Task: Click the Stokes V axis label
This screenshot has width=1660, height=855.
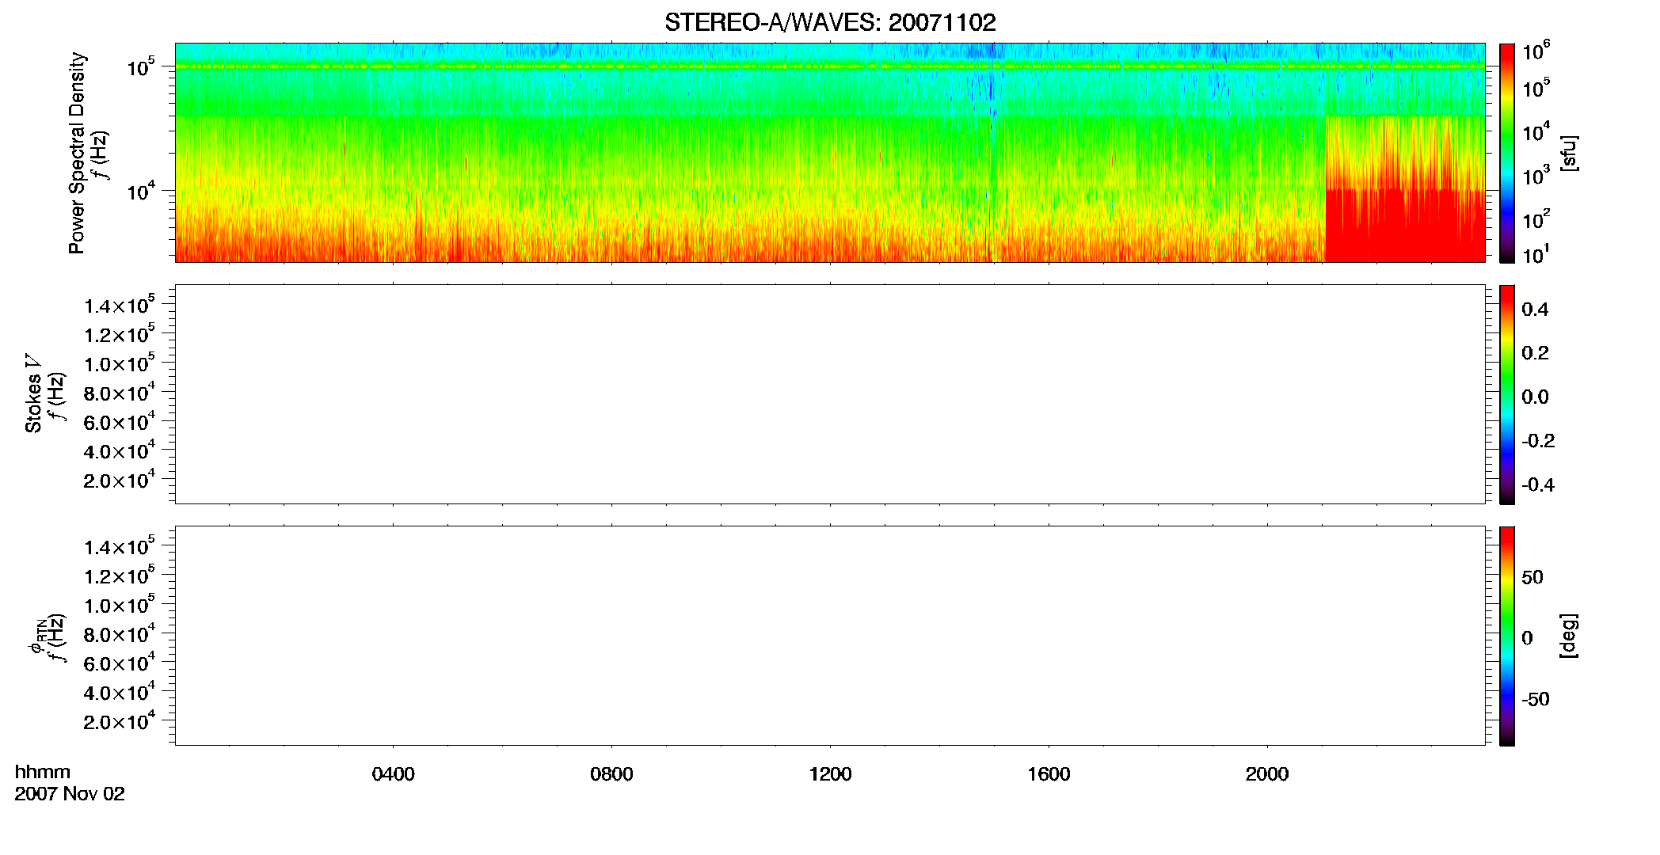Action: coord(33,394)
